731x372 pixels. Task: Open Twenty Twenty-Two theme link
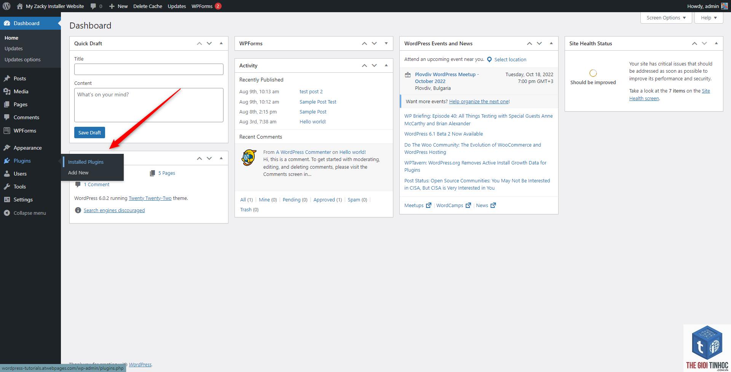coord(150,198)
